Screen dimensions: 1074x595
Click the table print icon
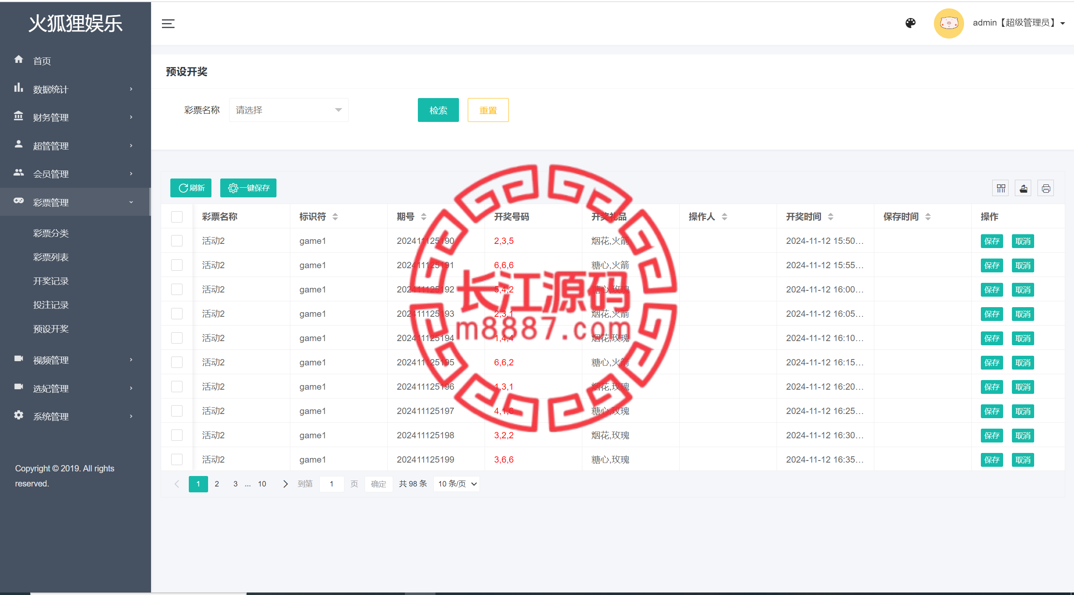(1046, 189)
